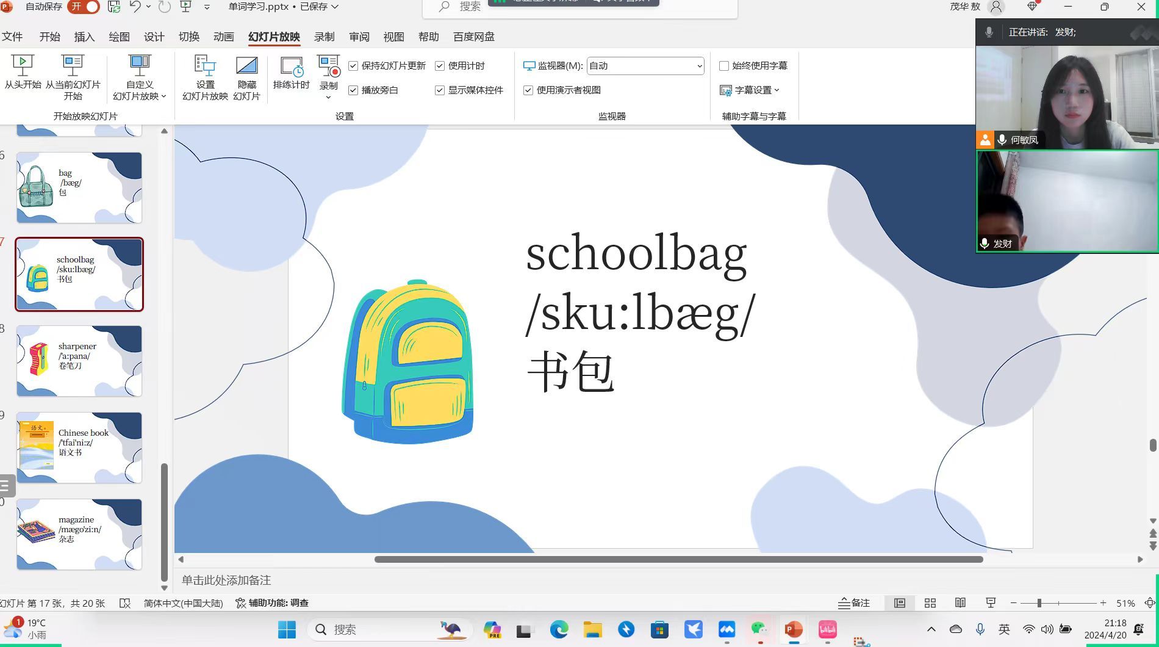
Task: Expand 字幕设置 dropdown
Action: point(750,90)
